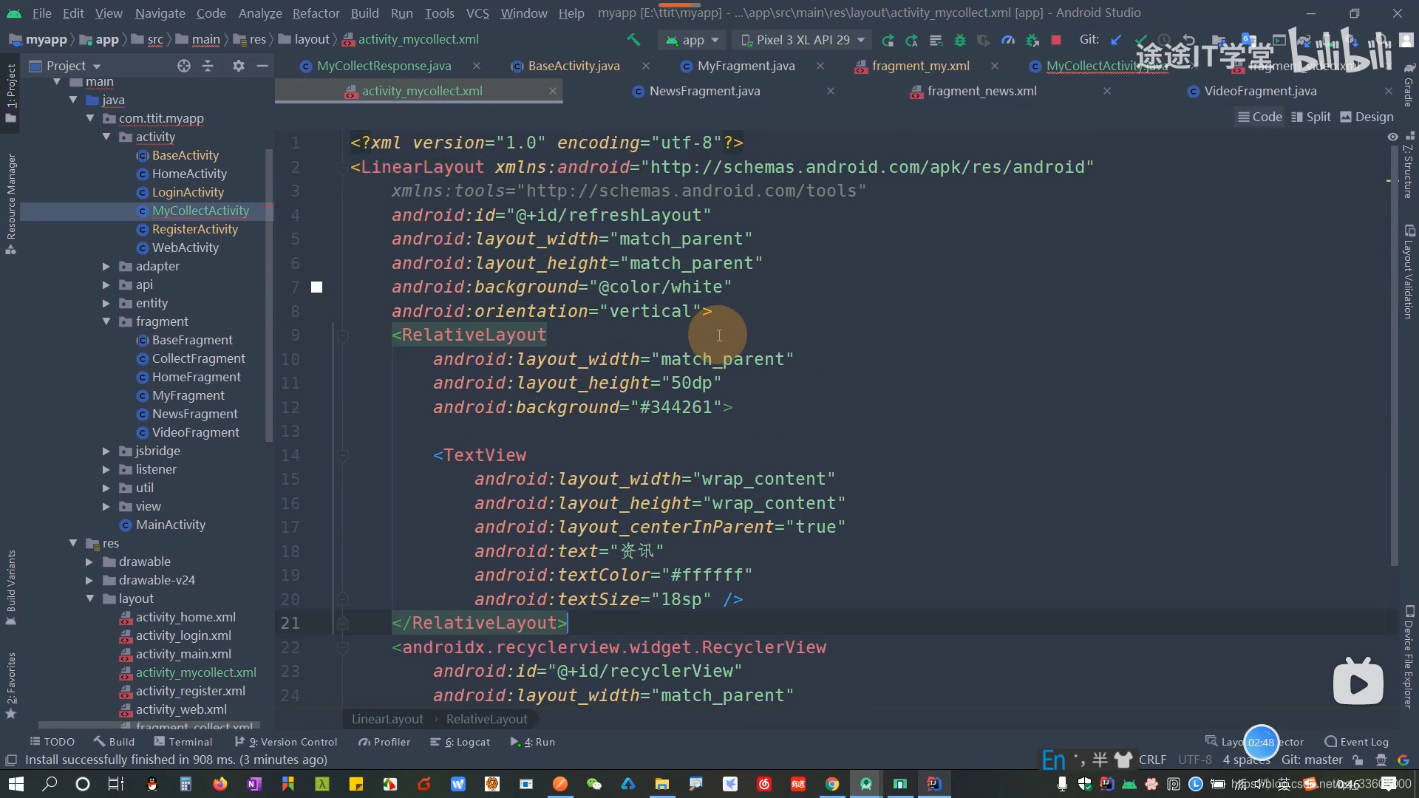Viewport: 1419px width, 798px height.
Task: Open Google Chrome from the taskbar
Action: 832,784
